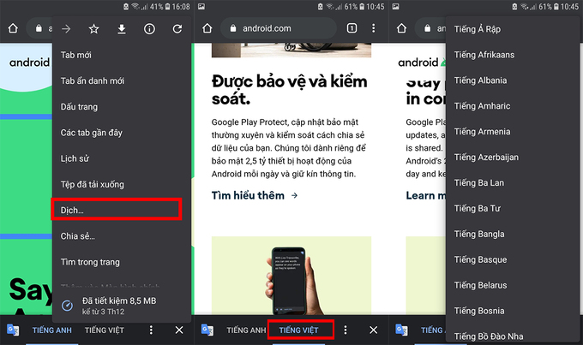Image resolution: width=583 pixels, height=345 pixels.
Task: Select Tìm trong trang
Action: 121,262
